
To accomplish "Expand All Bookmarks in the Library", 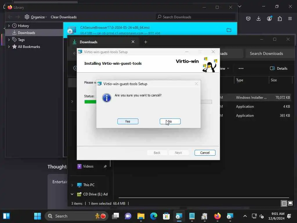I will click(9, 47).
